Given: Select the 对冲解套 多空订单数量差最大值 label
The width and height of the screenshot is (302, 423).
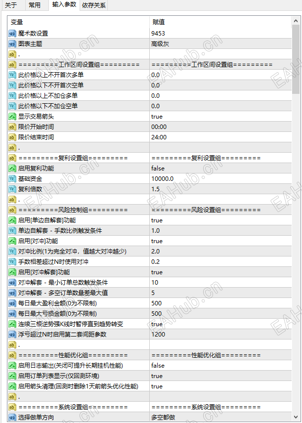Looking at the screenshot, I should tap(63, 293).
